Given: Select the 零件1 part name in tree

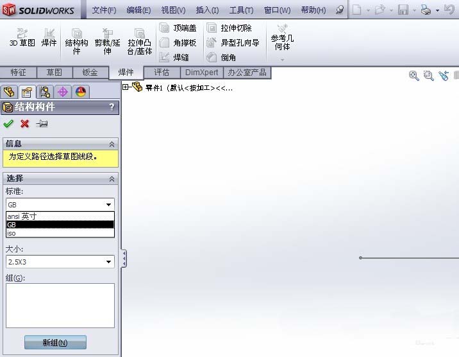Looking at the screenshot, I should tap(189, 87).
